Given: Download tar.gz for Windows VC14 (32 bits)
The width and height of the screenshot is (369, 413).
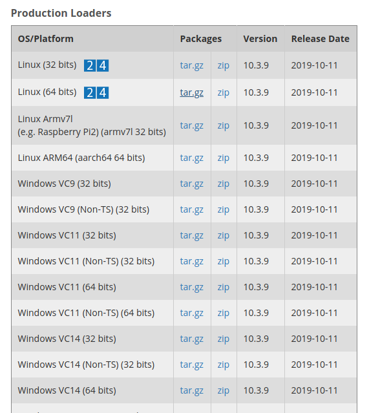Looking at the screenshot, I should (192, 339).
